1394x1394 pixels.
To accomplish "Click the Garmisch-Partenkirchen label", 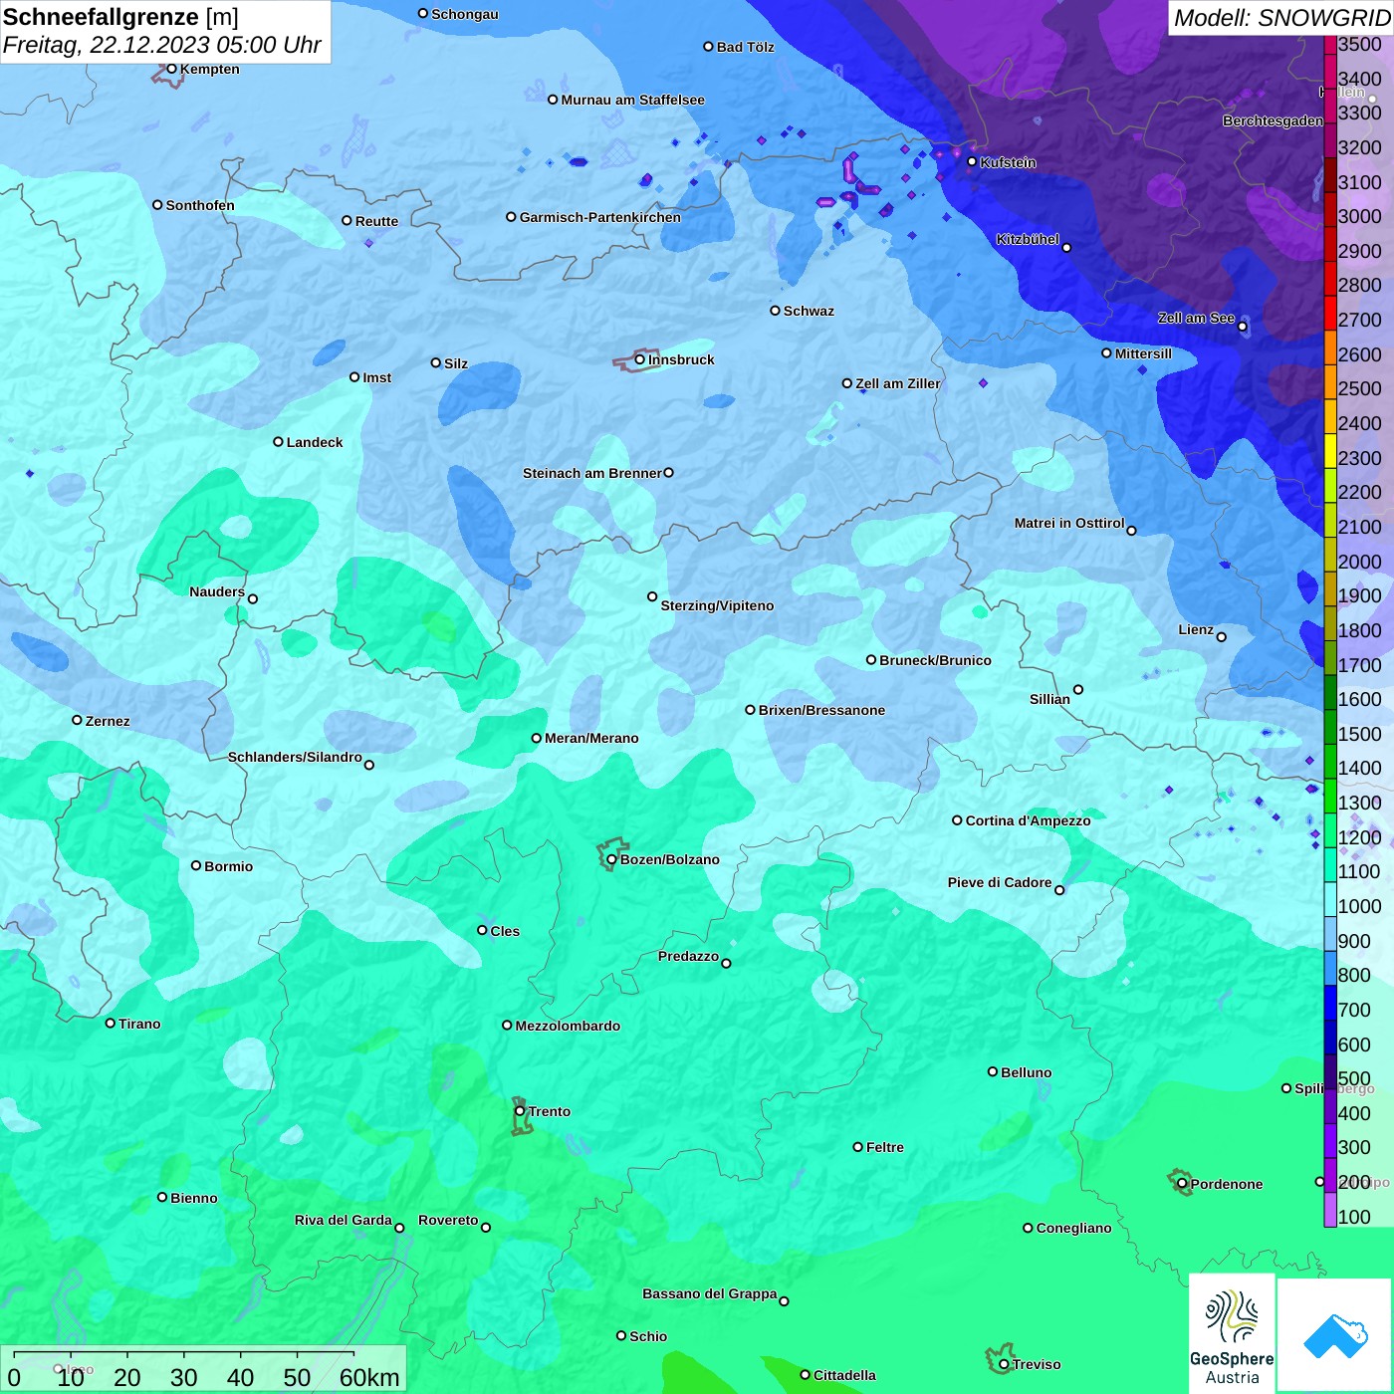I will pyautogui.click(x=600, y=217).
